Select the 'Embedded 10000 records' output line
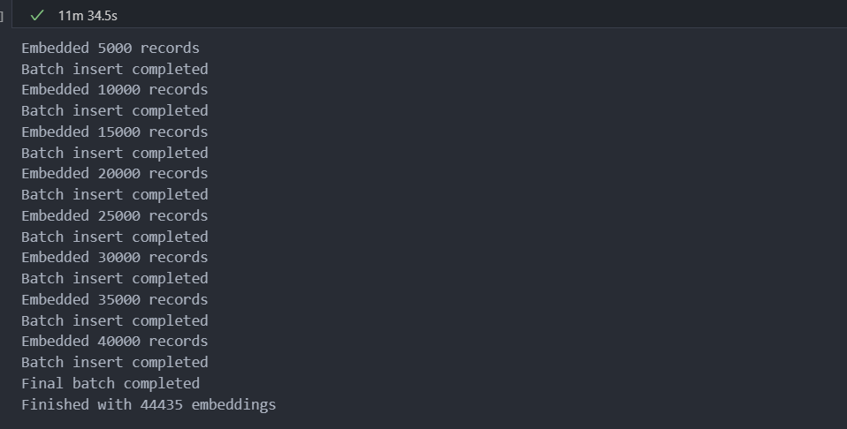Screen dimensions: 847x429 click(x=115, y=89)
